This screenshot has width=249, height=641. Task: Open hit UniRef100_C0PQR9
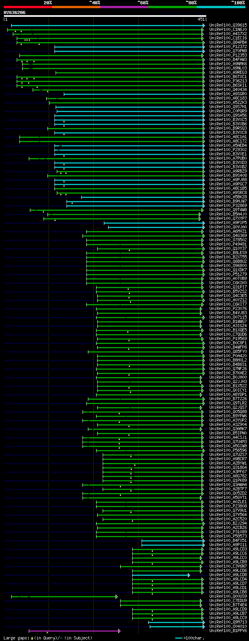228,111
